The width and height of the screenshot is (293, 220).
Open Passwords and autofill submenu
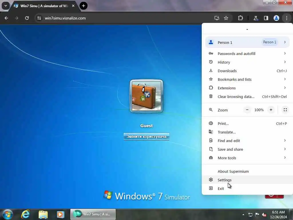247,54
